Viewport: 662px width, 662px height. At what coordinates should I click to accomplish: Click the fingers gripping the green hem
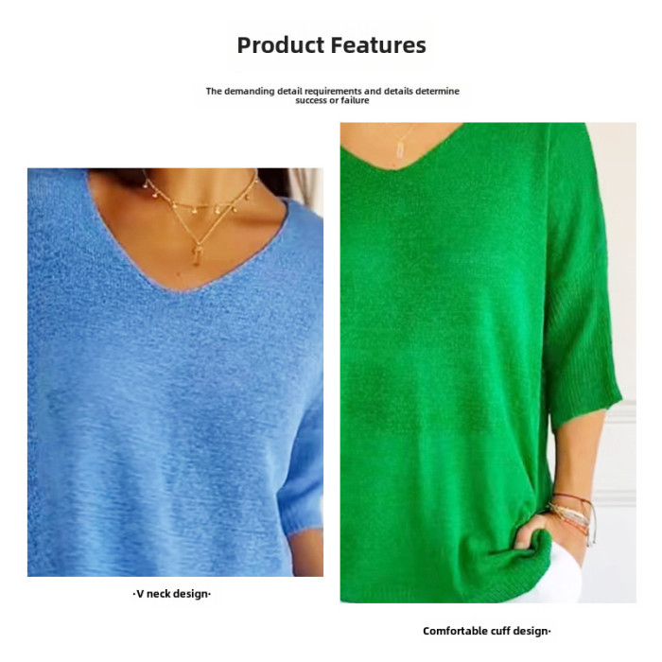pos(530,536)
